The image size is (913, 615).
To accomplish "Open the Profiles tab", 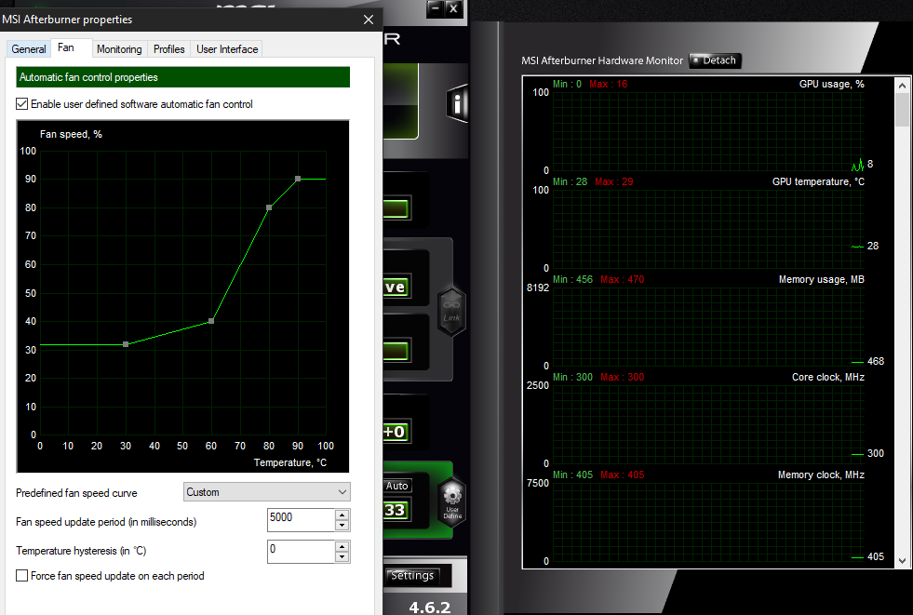I will (x=168, y=49).
